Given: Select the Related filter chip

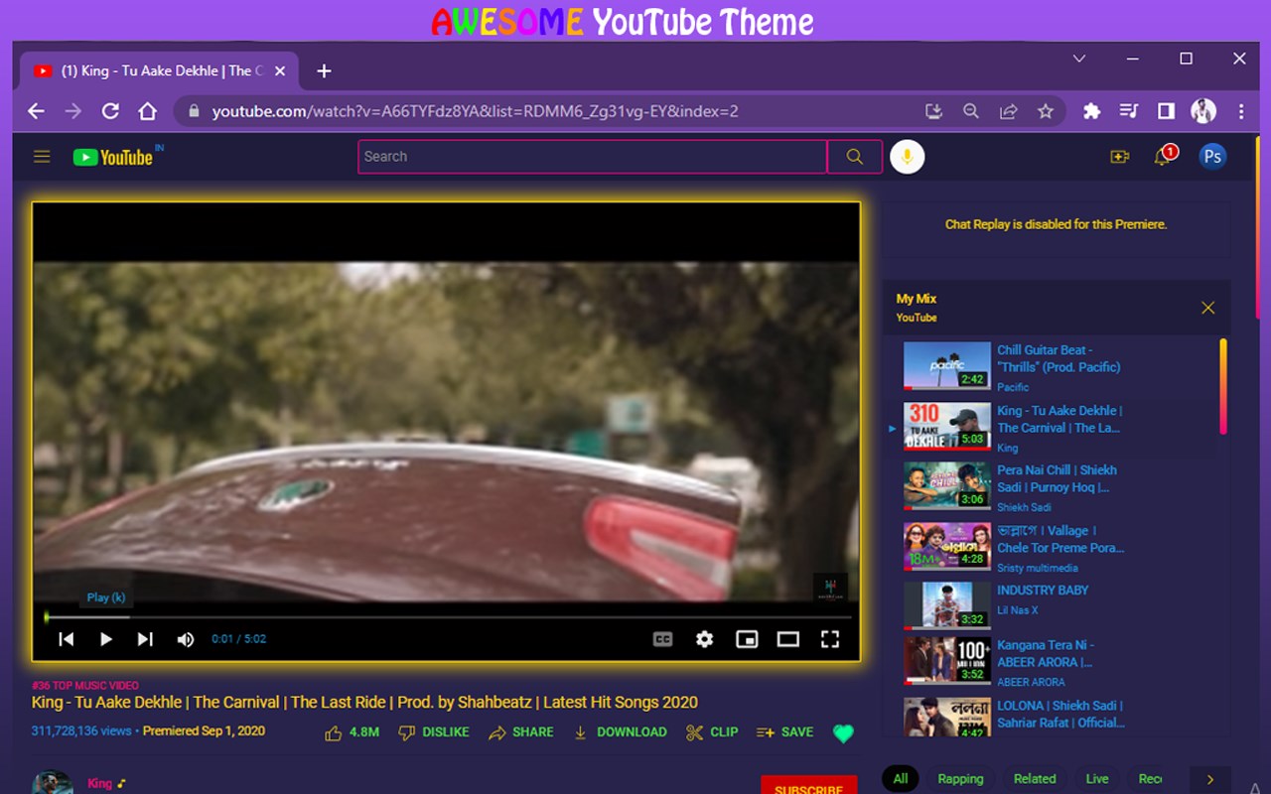Looking at the screenshot, I should tap(1035, 779).
